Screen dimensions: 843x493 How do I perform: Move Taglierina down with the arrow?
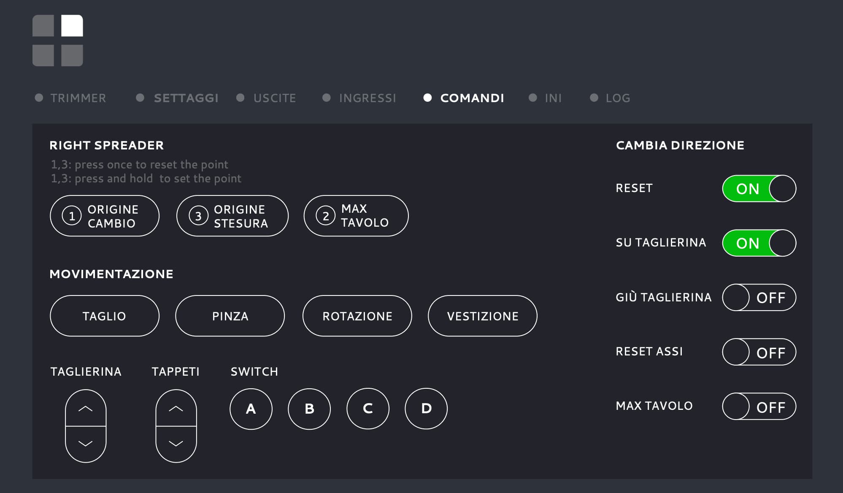pos(86,444)
